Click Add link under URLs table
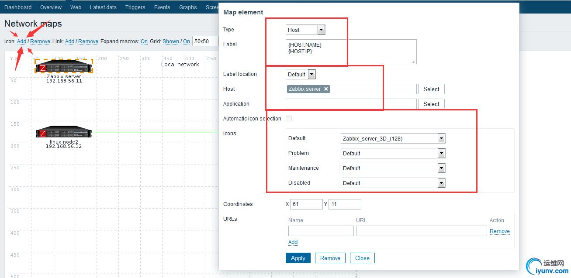 click(x=293, y=242)
